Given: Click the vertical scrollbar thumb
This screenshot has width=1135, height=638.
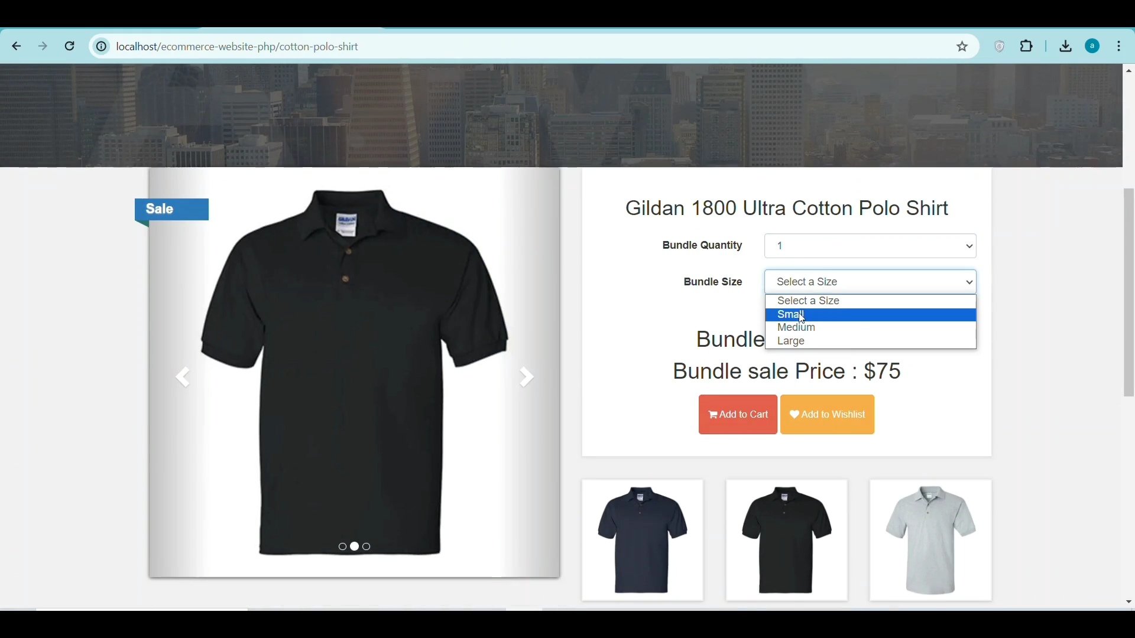Looking at the screenshot, I should 1128,292.
